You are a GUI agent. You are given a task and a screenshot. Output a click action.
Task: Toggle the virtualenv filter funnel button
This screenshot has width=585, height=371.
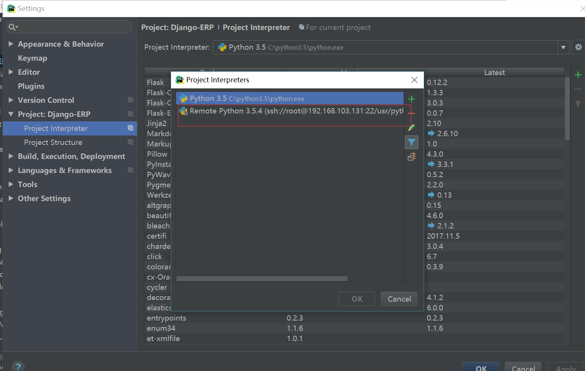pos(412,142)
